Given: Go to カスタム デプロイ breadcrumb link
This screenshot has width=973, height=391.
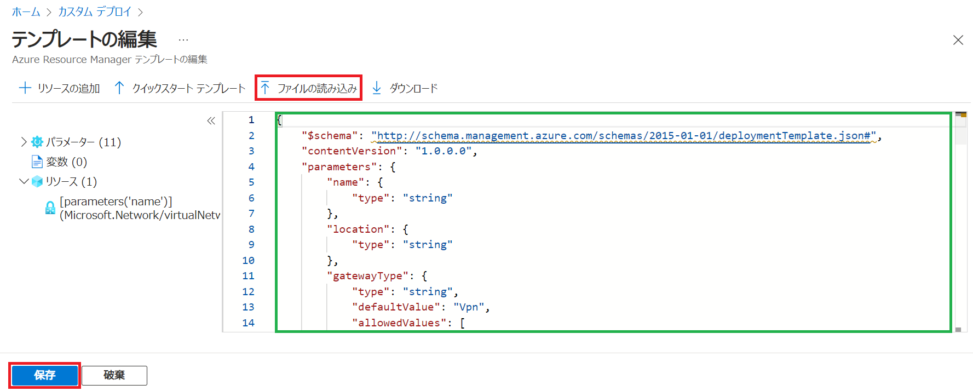Looking at the screenshot, I should (x=95, y=12).
